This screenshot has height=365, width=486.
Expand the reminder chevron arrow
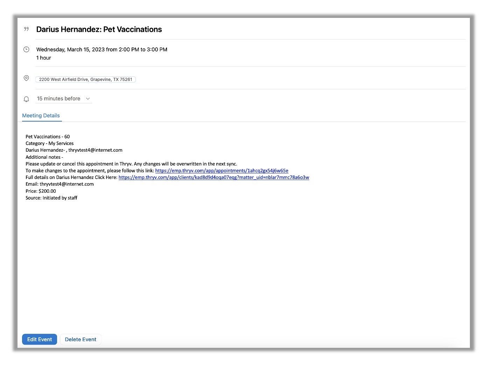(x=88, y=99)
